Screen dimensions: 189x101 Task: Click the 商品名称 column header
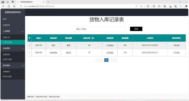coord(53,38)
